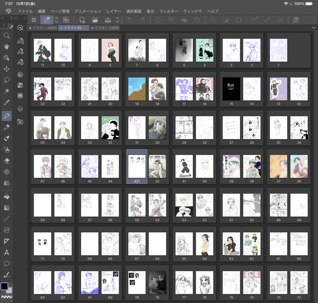Toggle Snap to Ruler

point(254,20)
